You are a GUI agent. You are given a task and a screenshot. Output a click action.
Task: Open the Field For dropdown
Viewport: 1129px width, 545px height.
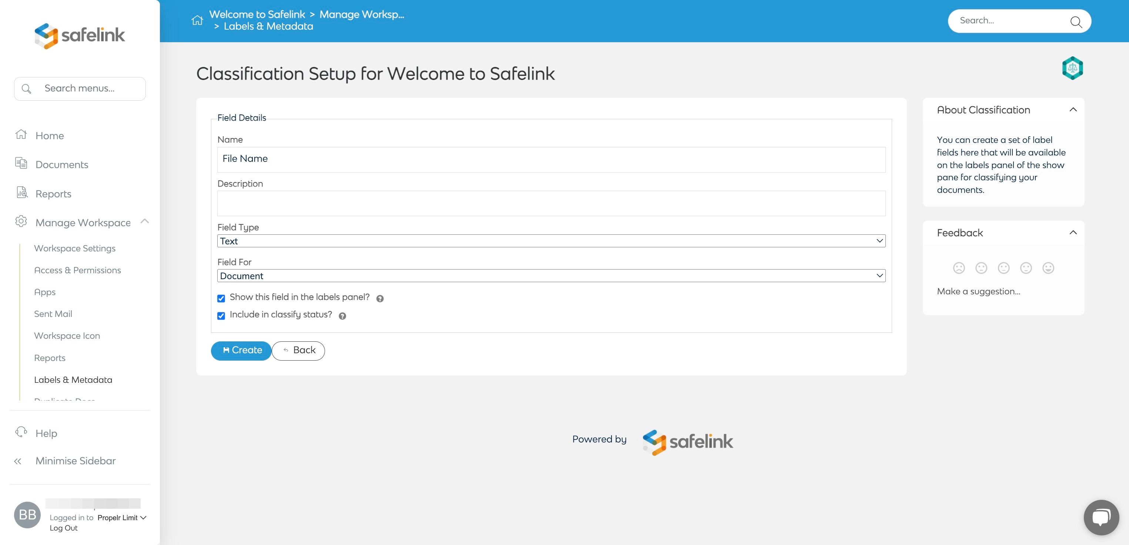pos(551,276)
